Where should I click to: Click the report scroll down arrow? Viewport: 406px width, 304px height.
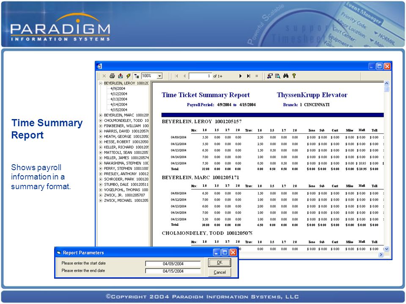pyautogui.click(x=387, y=249)
